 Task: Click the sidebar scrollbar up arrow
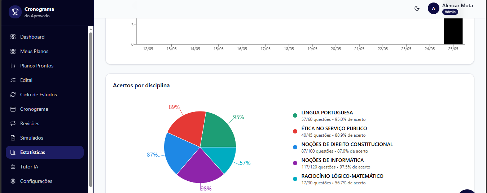pos(91,29)
